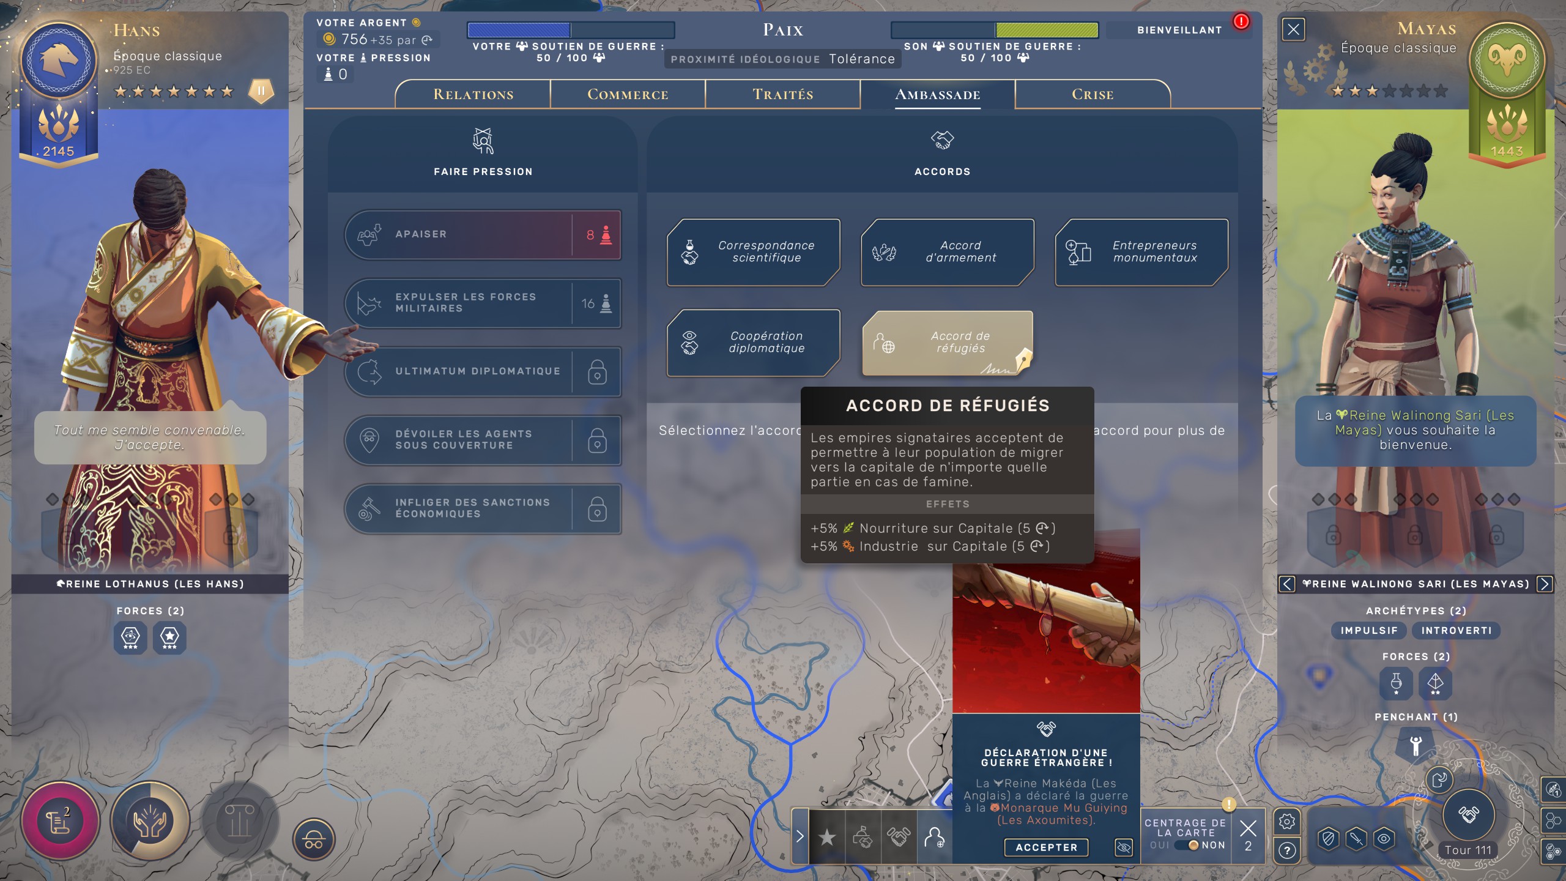Image resolution: width=1566 pixels, height=881 pixels.
Task: Toggle the eye map visibility filter
Action: point(1384,839)
